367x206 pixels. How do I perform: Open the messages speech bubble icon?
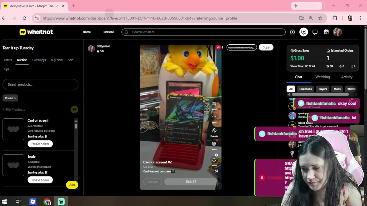(315, 32)
